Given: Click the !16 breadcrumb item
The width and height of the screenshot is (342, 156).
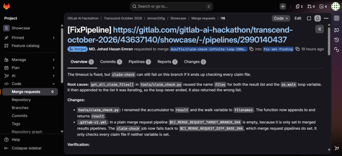Looking at the screenshot, I should (x=223, y=19).
